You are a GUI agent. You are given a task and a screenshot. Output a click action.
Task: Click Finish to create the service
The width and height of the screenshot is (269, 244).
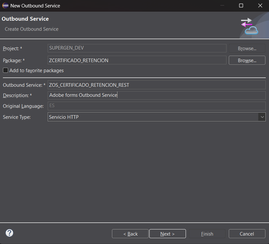pyautogui.click(x=207, y=233)
